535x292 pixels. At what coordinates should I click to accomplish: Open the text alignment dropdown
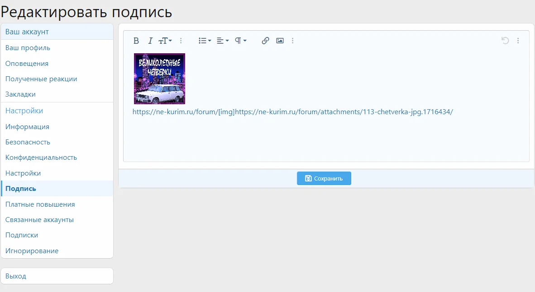click(222, 40)
